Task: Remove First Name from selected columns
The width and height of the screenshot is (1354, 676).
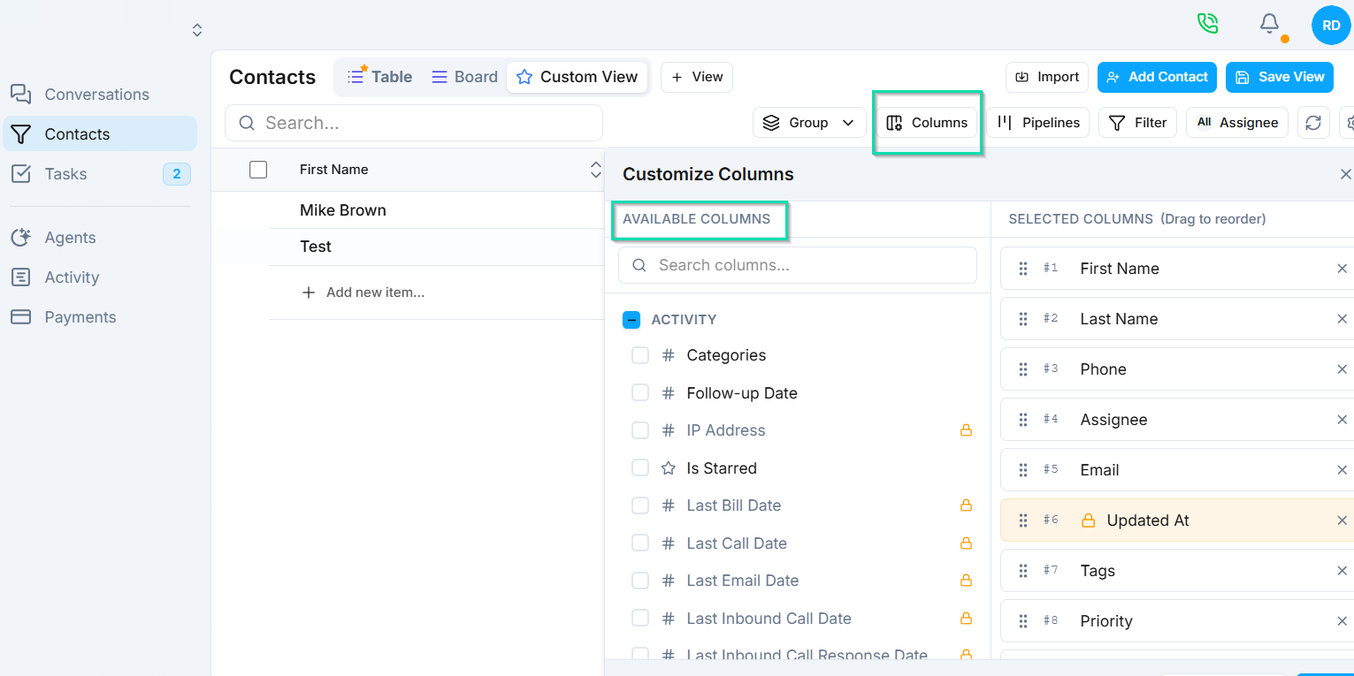Action: [x=1342, y=269]
